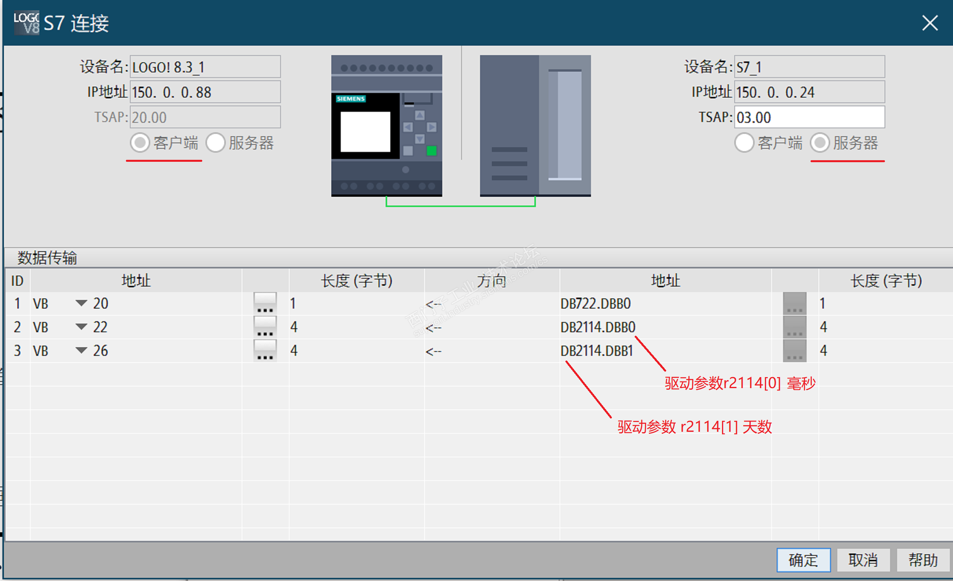Open address browse button for row 1
The image size is (953, 581).
265,303
